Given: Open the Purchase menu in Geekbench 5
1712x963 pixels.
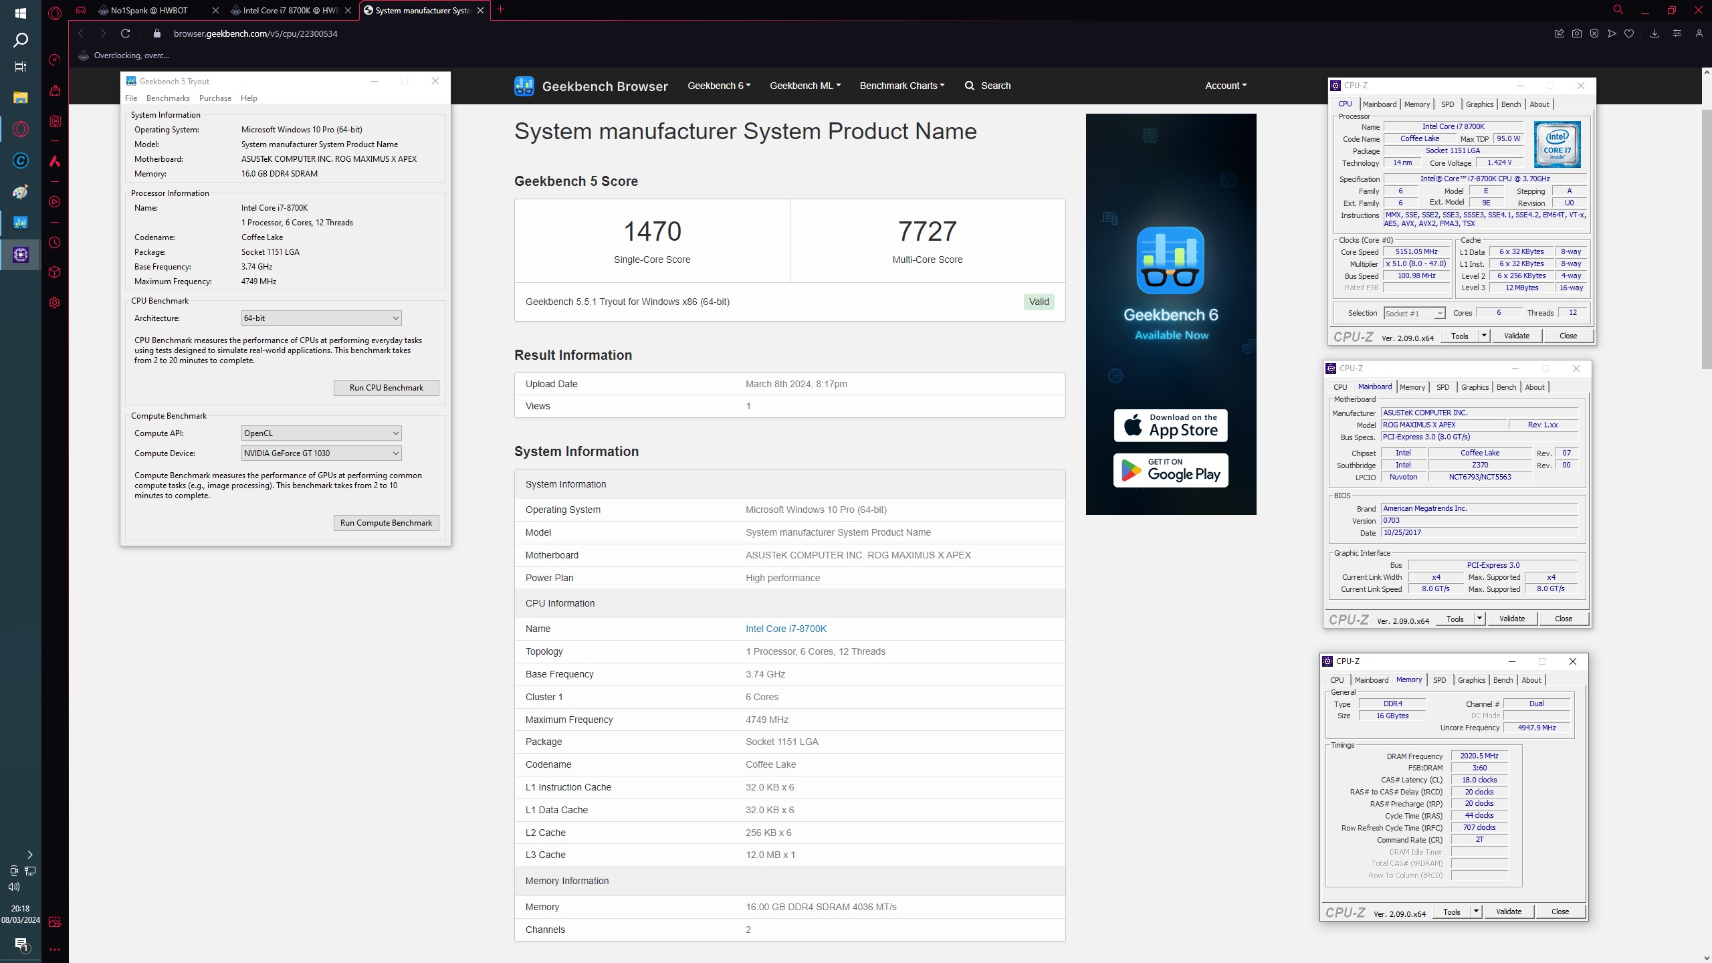Looking at the screenshot, I should click(x=215, y=98).
